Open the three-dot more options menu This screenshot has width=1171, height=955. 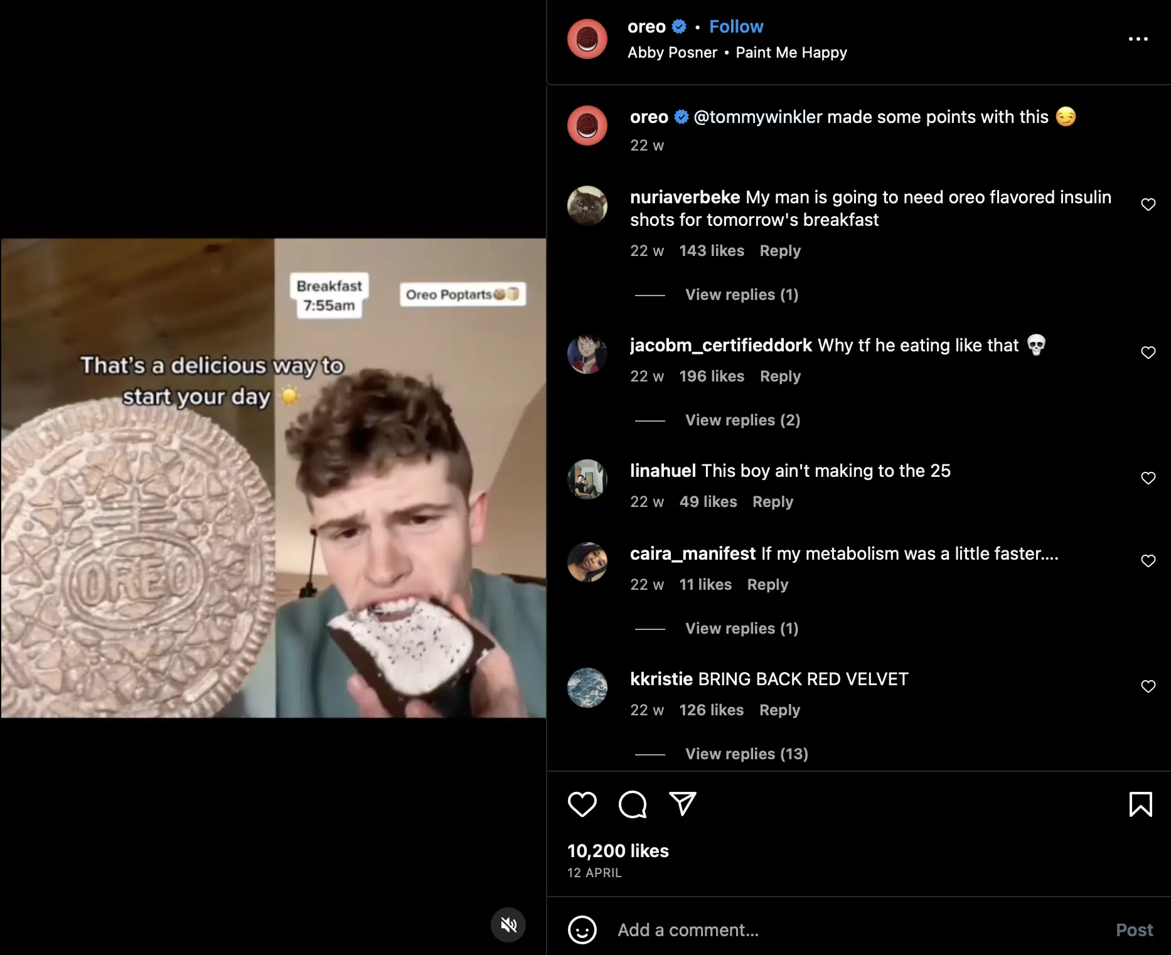1138,39
